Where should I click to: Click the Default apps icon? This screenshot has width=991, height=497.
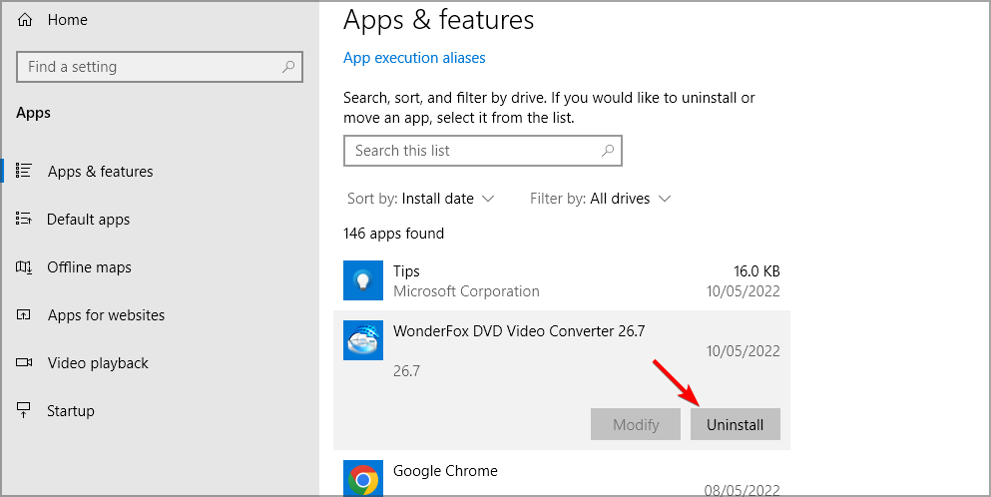(24, 219)
